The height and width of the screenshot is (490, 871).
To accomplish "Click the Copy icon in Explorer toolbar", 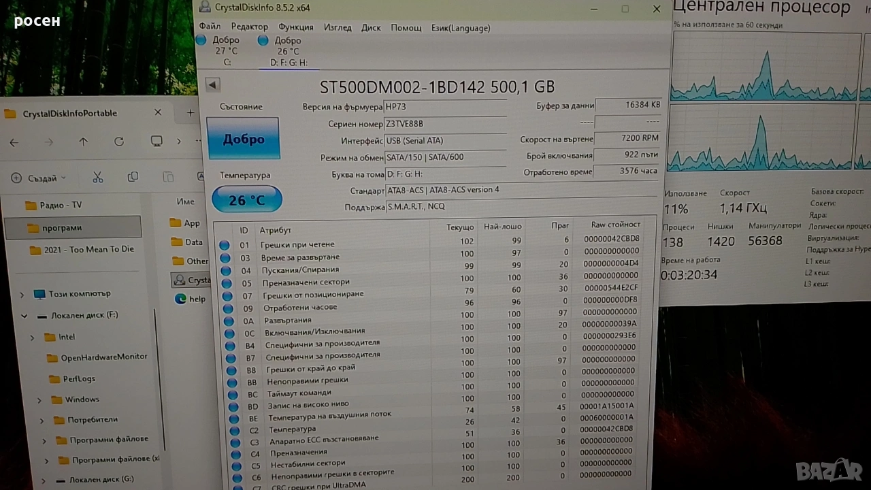I will click(x=133, y=178).
